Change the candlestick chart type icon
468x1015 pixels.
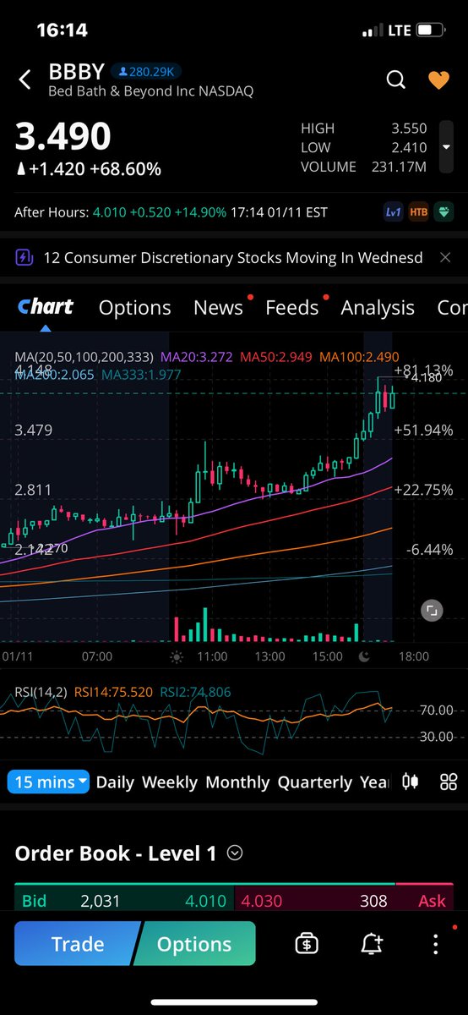[x=411, y=782]
